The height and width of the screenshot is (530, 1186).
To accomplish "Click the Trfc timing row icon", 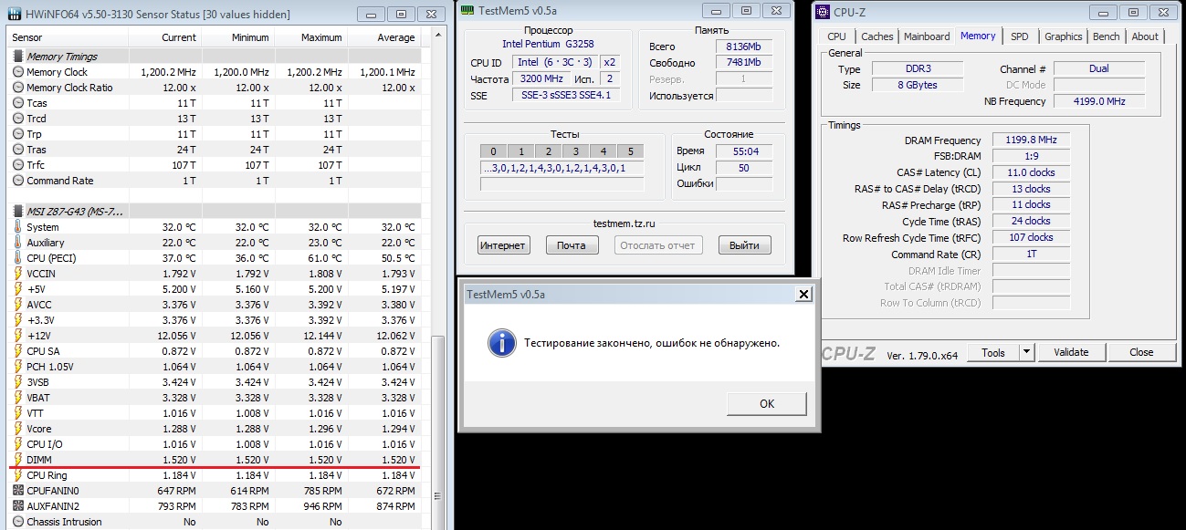I will tap(18, 165).
